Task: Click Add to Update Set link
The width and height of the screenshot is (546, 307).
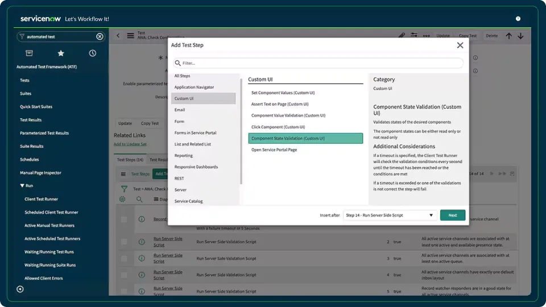Action: pyautogui.click(x=130, y=144)
